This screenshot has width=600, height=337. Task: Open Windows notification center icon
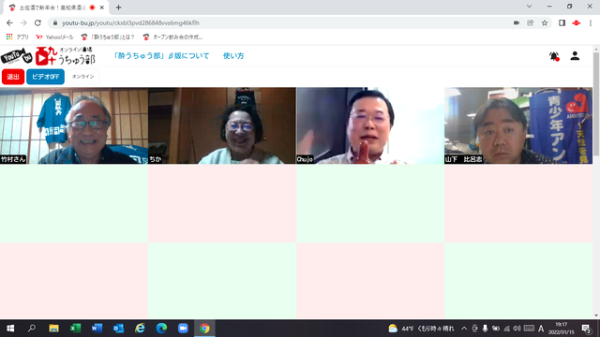tap(586, 329)
